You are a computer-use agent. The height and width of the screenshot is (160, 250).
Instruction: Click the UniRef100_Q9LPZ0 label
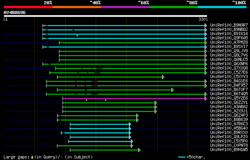tap(229, 137)
